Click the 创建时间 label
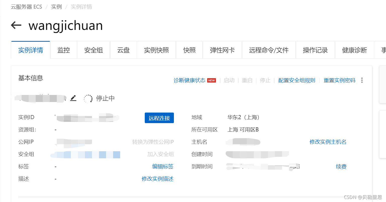 (202, 154)
